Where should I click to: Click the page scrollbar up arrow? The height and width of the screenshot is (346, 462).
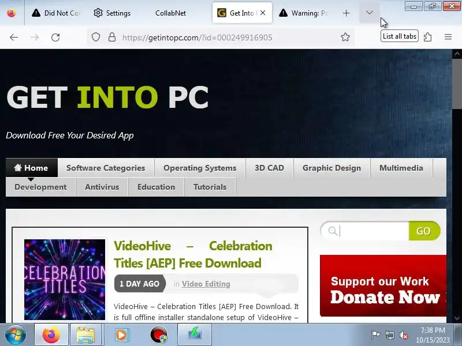pyautogui.click(x=457, y=54)
